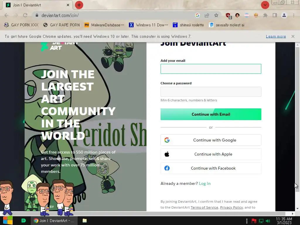Focus the Add your email field

pyautogui.click(x=211, y=69)
